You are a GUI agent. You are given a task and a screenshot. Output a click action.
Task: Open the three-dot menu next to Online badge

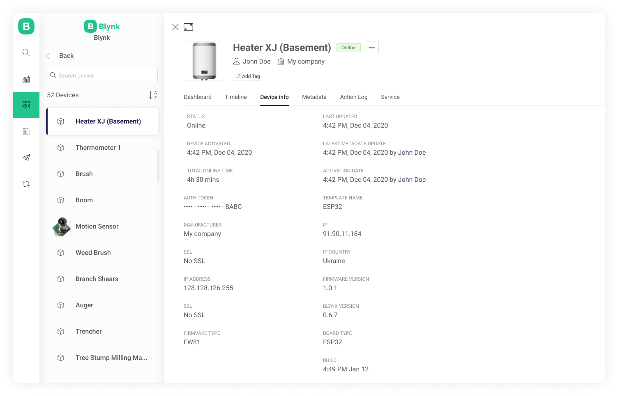[x=372, y=48]
